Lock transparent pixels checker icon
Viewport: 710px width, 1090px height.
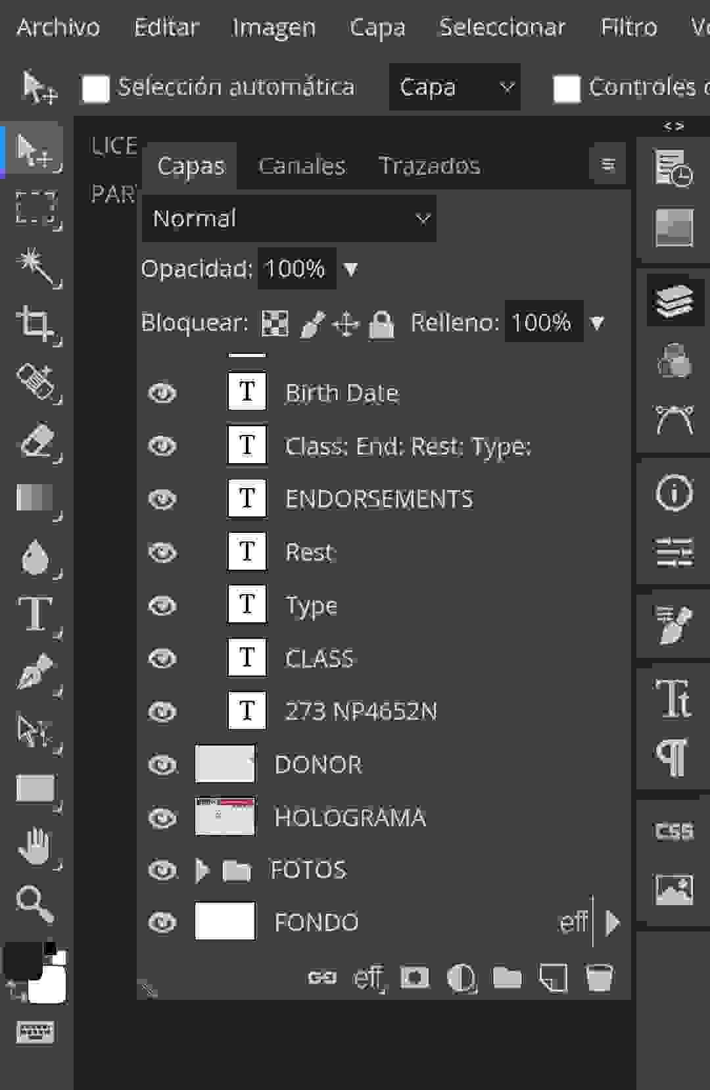[275, 323]
